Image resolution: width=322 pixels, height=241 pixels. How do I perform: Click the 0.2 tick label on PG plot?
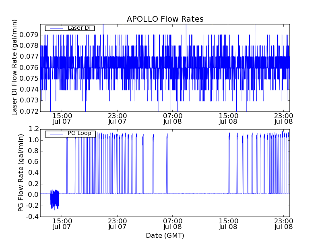(34, 184)
